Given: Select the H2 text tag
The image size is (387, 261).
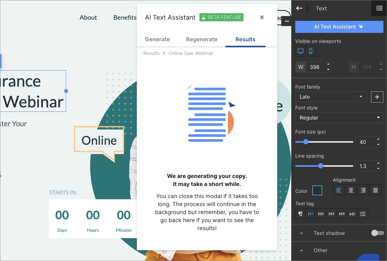Looking at the screenshot, I should point(321,214).
